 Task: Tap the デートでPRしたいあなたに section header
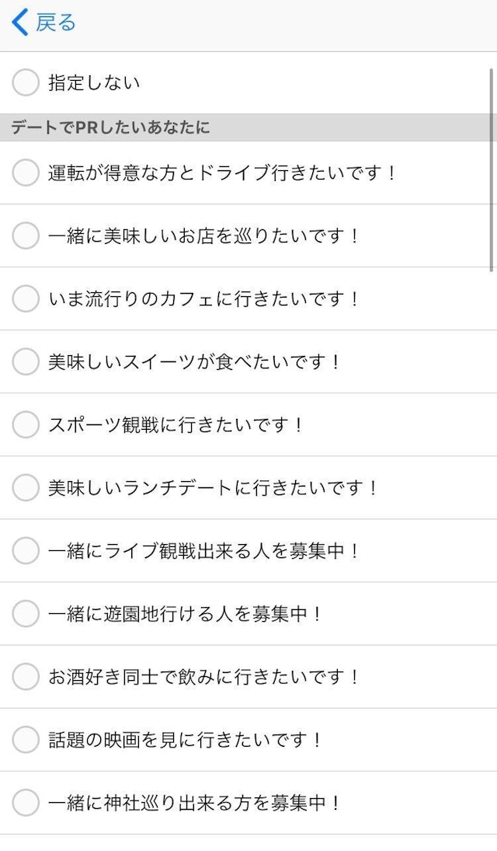[110, 127]
